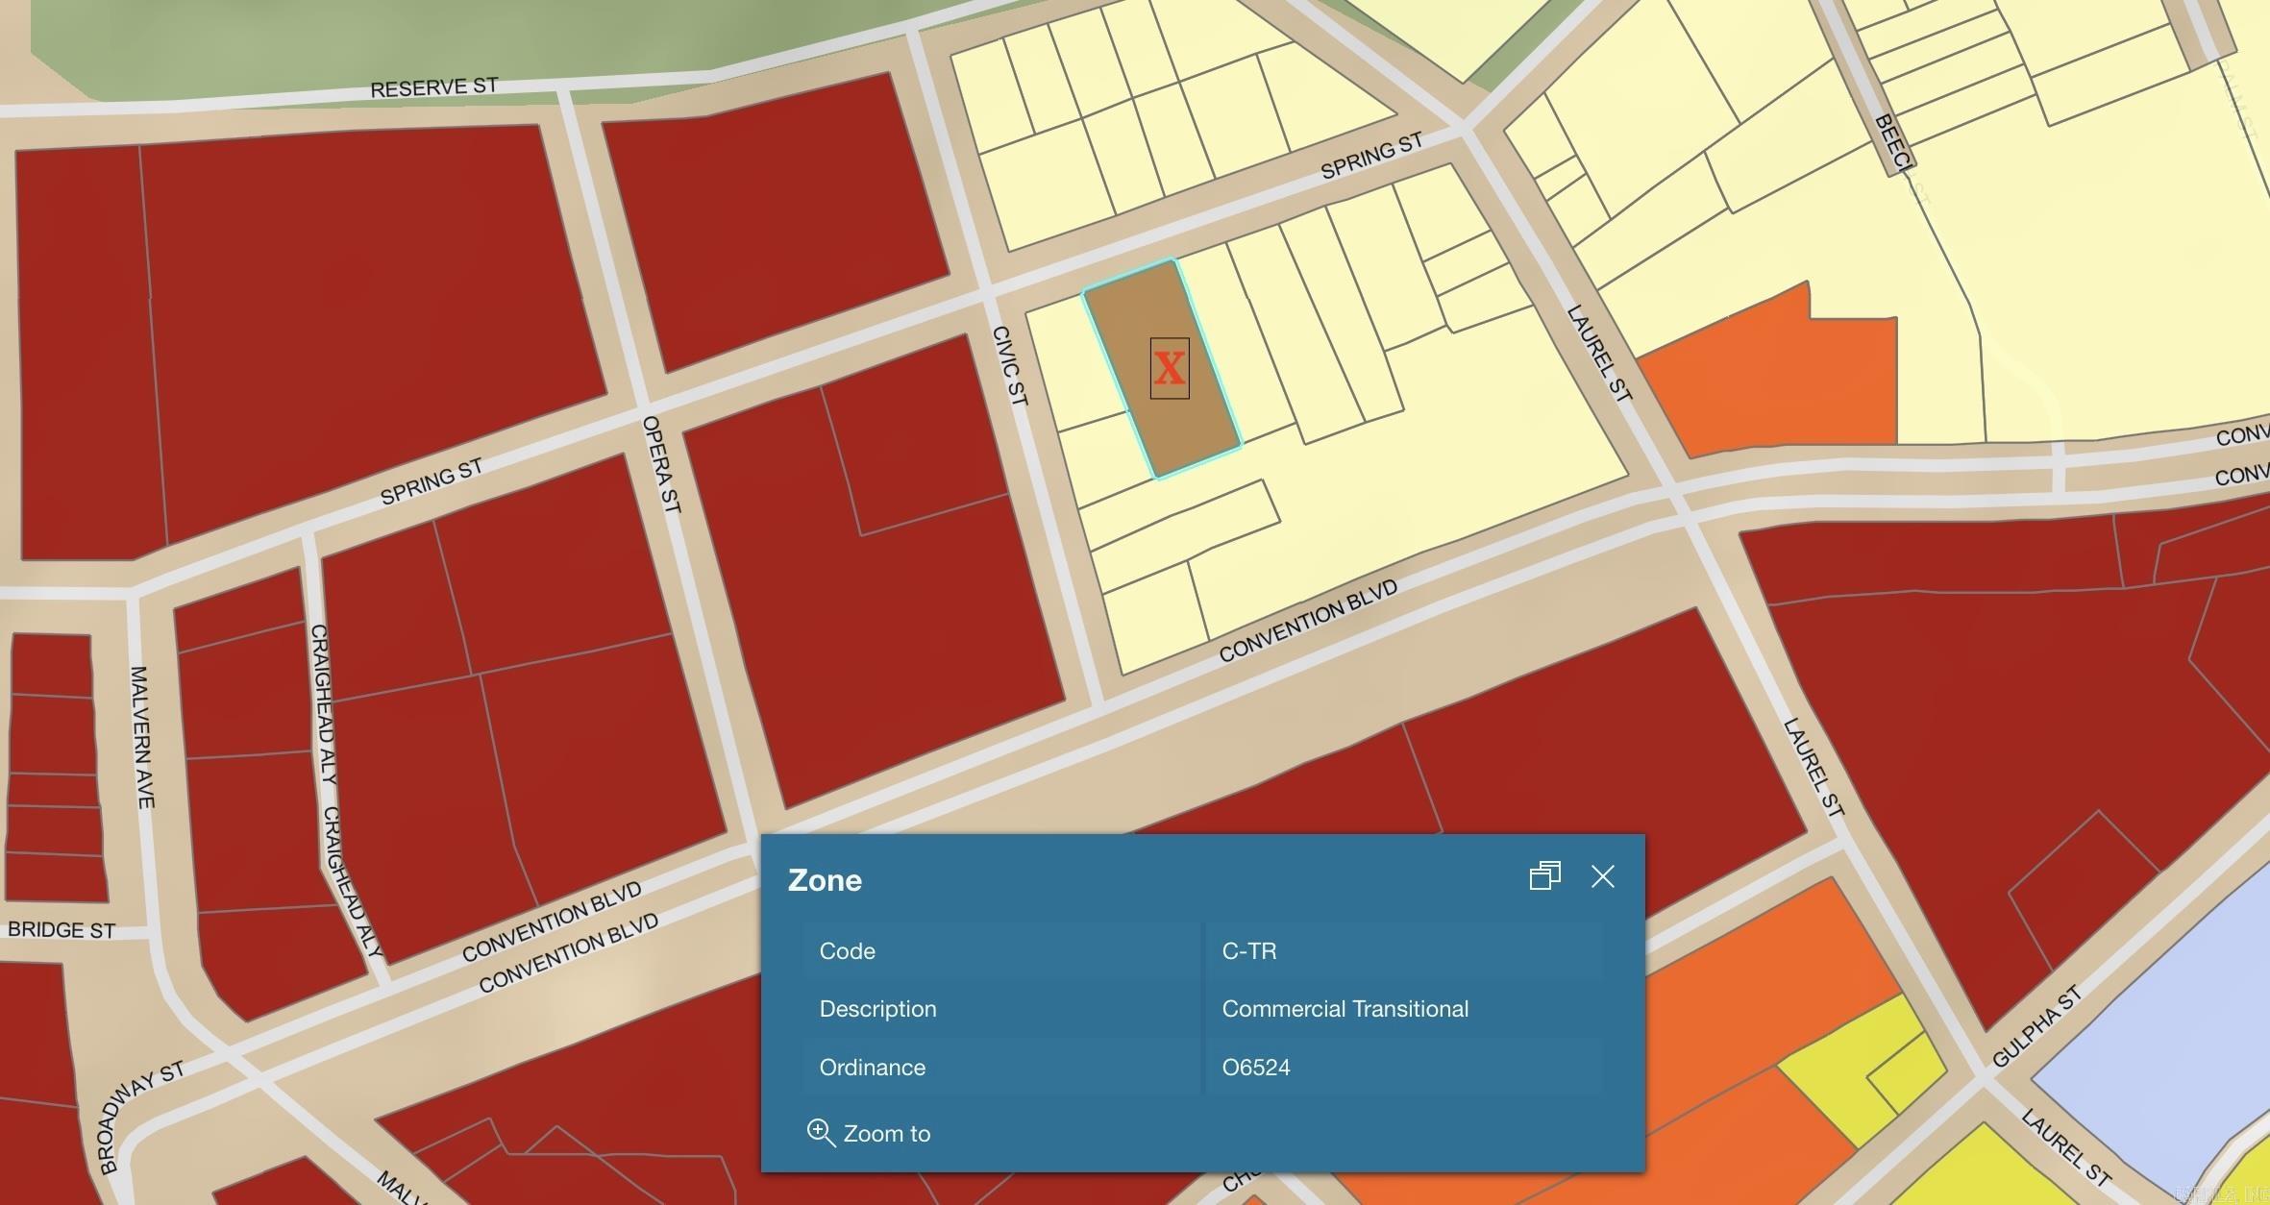This screenshot has width=2270, height=1205.
Task: Click the Commercial Transitional description value
Action: [x=1345, y=1009]
